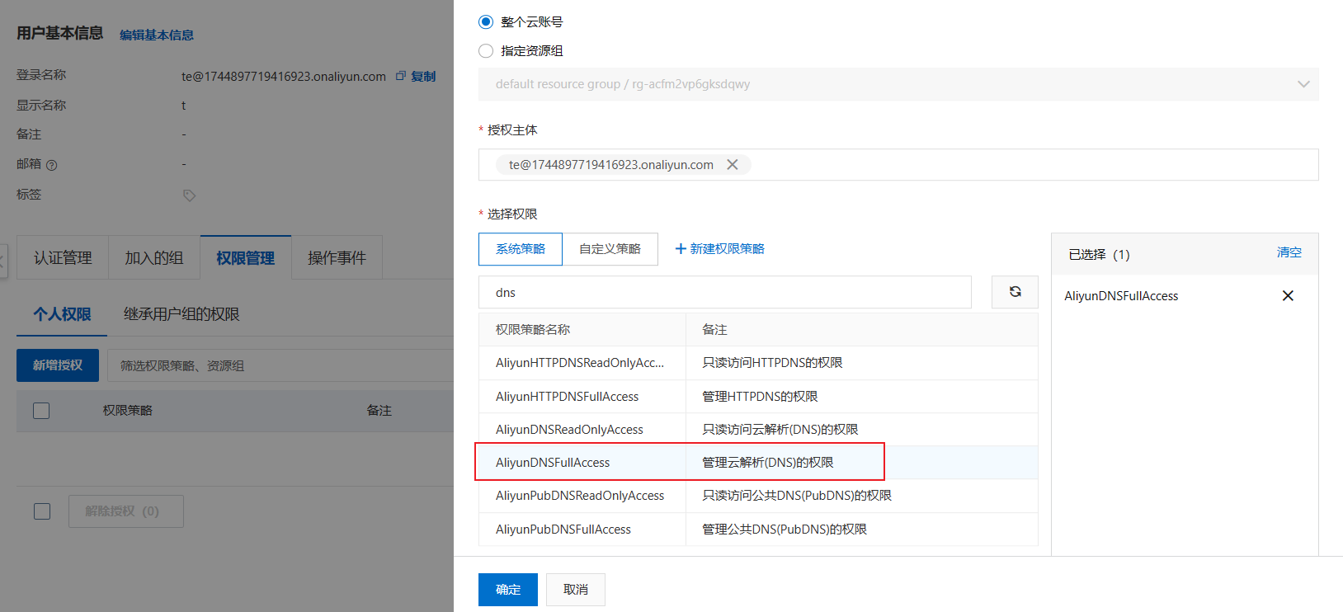Click 清空 to clear selections

(x=1289, y=252)
